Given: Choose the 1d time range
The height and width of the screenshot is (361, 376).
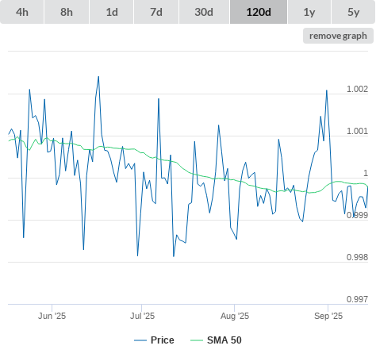Looking at the screenshot, I should click(112, 12).
